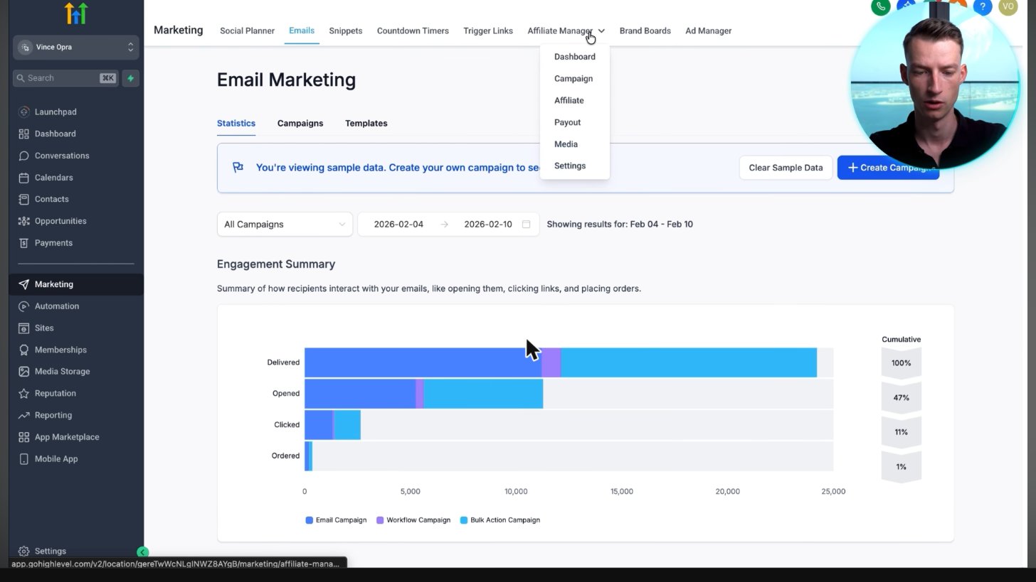Click the Conversations chat bubble icon

pos(23,156)
